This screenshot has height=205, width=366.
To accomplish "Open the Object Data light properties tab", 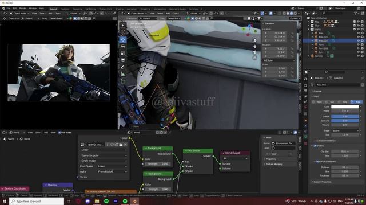I will tap(305, 137).
